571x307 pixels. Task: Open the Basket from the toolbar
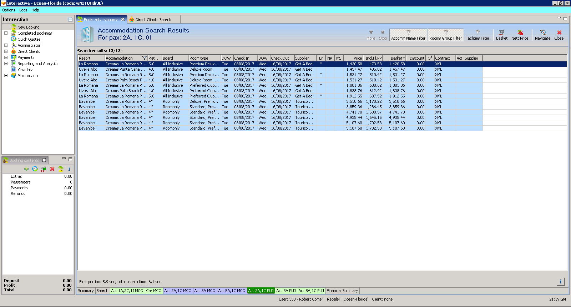[x=501, y=35]
